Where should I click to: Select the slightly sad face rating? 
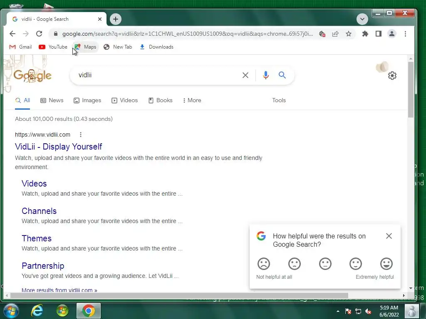[294, 264]
